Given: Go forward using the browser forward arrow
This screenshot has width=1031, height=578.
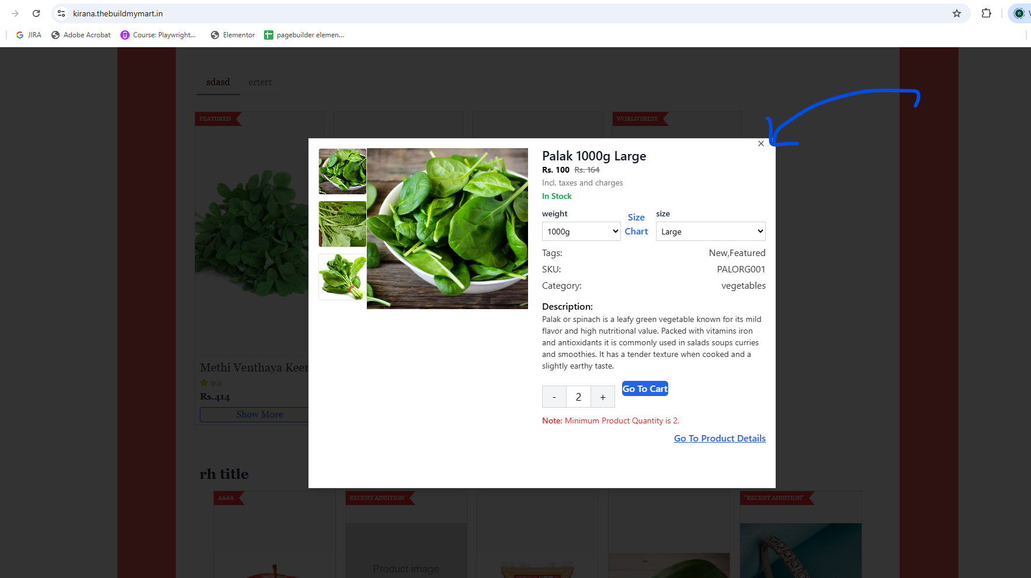Looking at the screenshot, I should [15, 13].
